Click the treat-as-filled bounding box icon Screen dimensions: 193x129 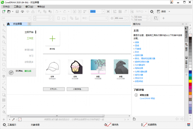pos(156,18)
